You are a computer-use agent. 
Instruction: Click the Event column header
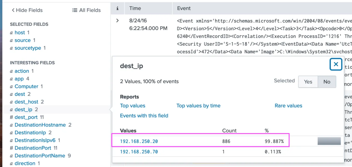tap(183, 8)
